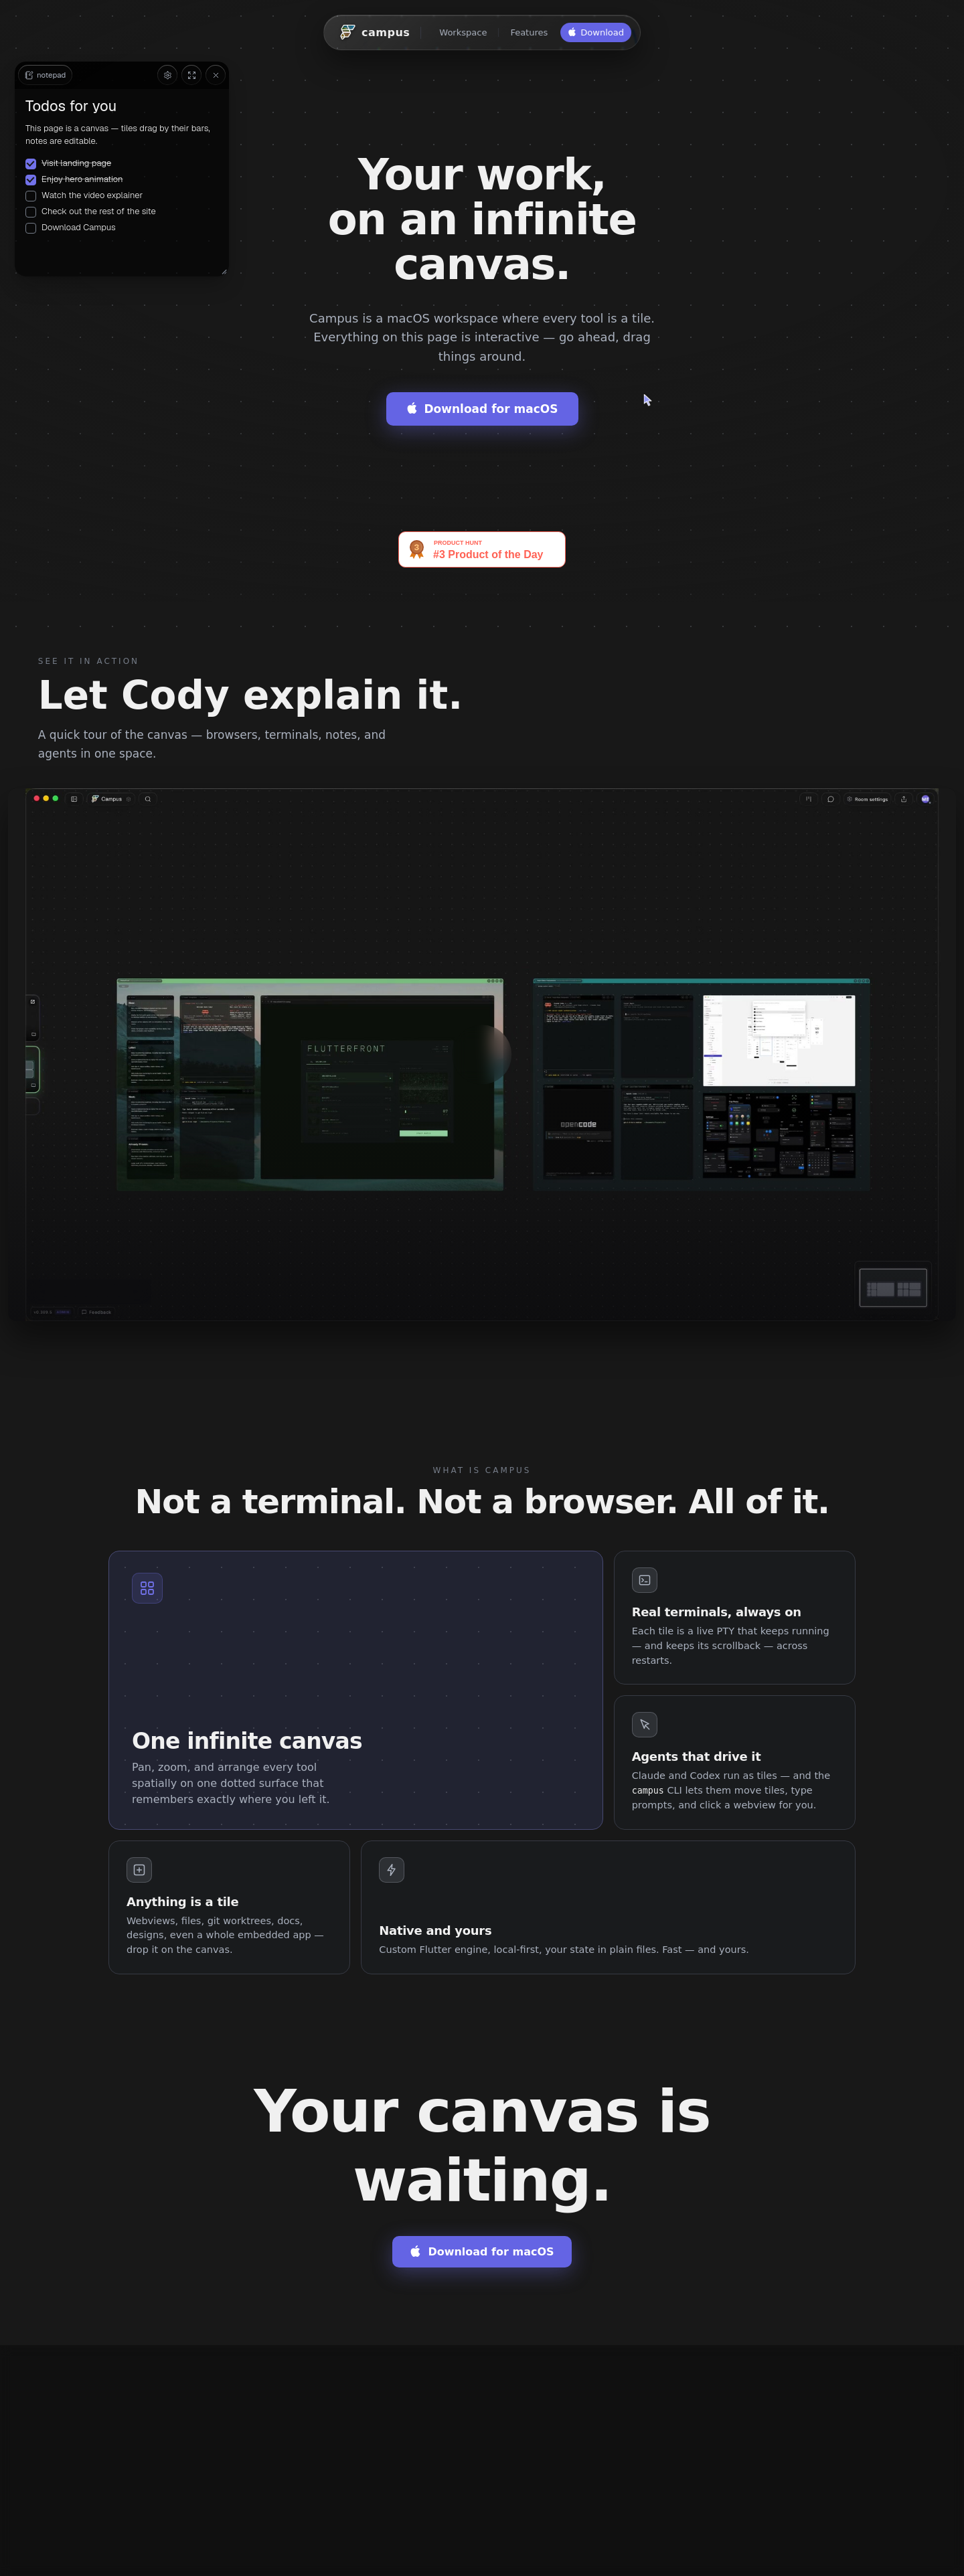The width and height of the screenshot is (964, 2576).
Task: Click 'Real terminals, always on' title
Action: (716, 1612)
